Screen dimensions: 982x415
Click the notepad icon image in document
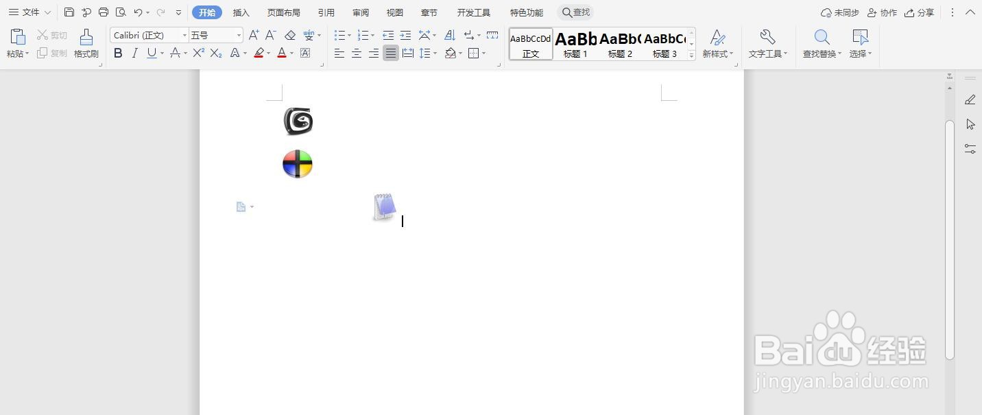(385, 206)
